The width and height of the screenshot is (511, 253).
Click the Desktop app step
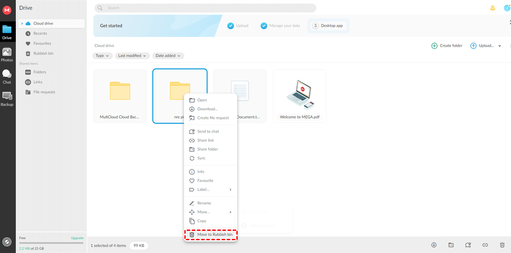point(328,26)
